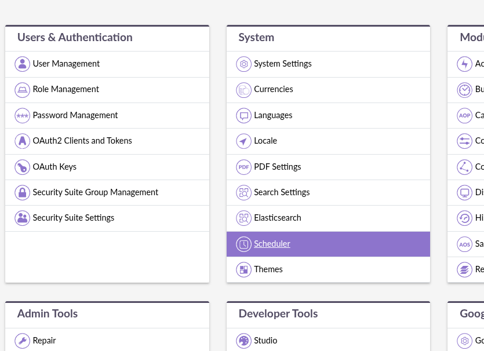Open Role Management
The image size is (484, 351).
pos(65,89)
